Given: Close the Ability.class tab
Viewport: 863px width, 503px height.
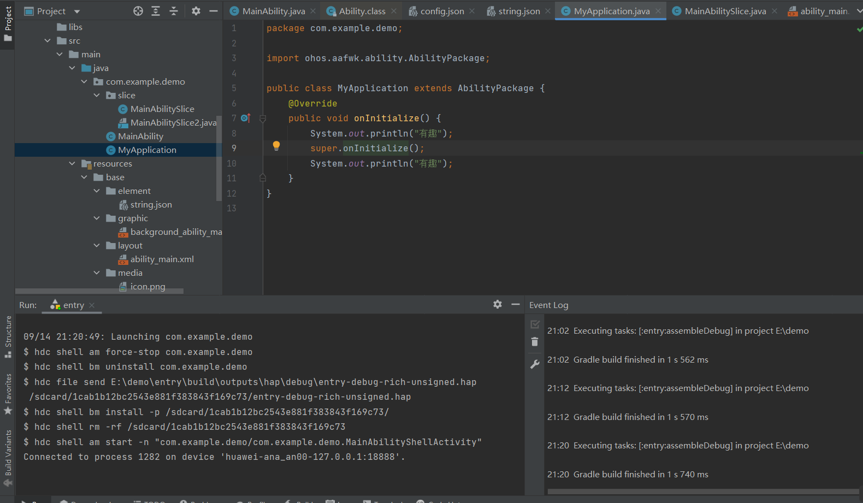Looking at the screenshot, I should (394, 11).
